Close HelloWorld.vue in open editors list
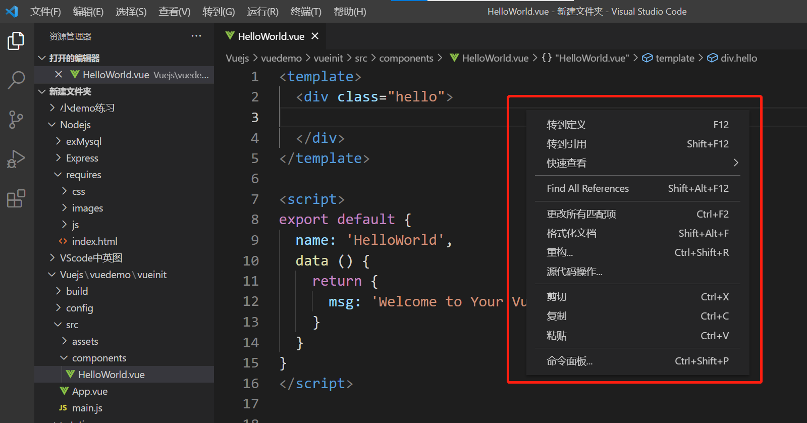Screen dimensions: 807x423 click(59, 75)
